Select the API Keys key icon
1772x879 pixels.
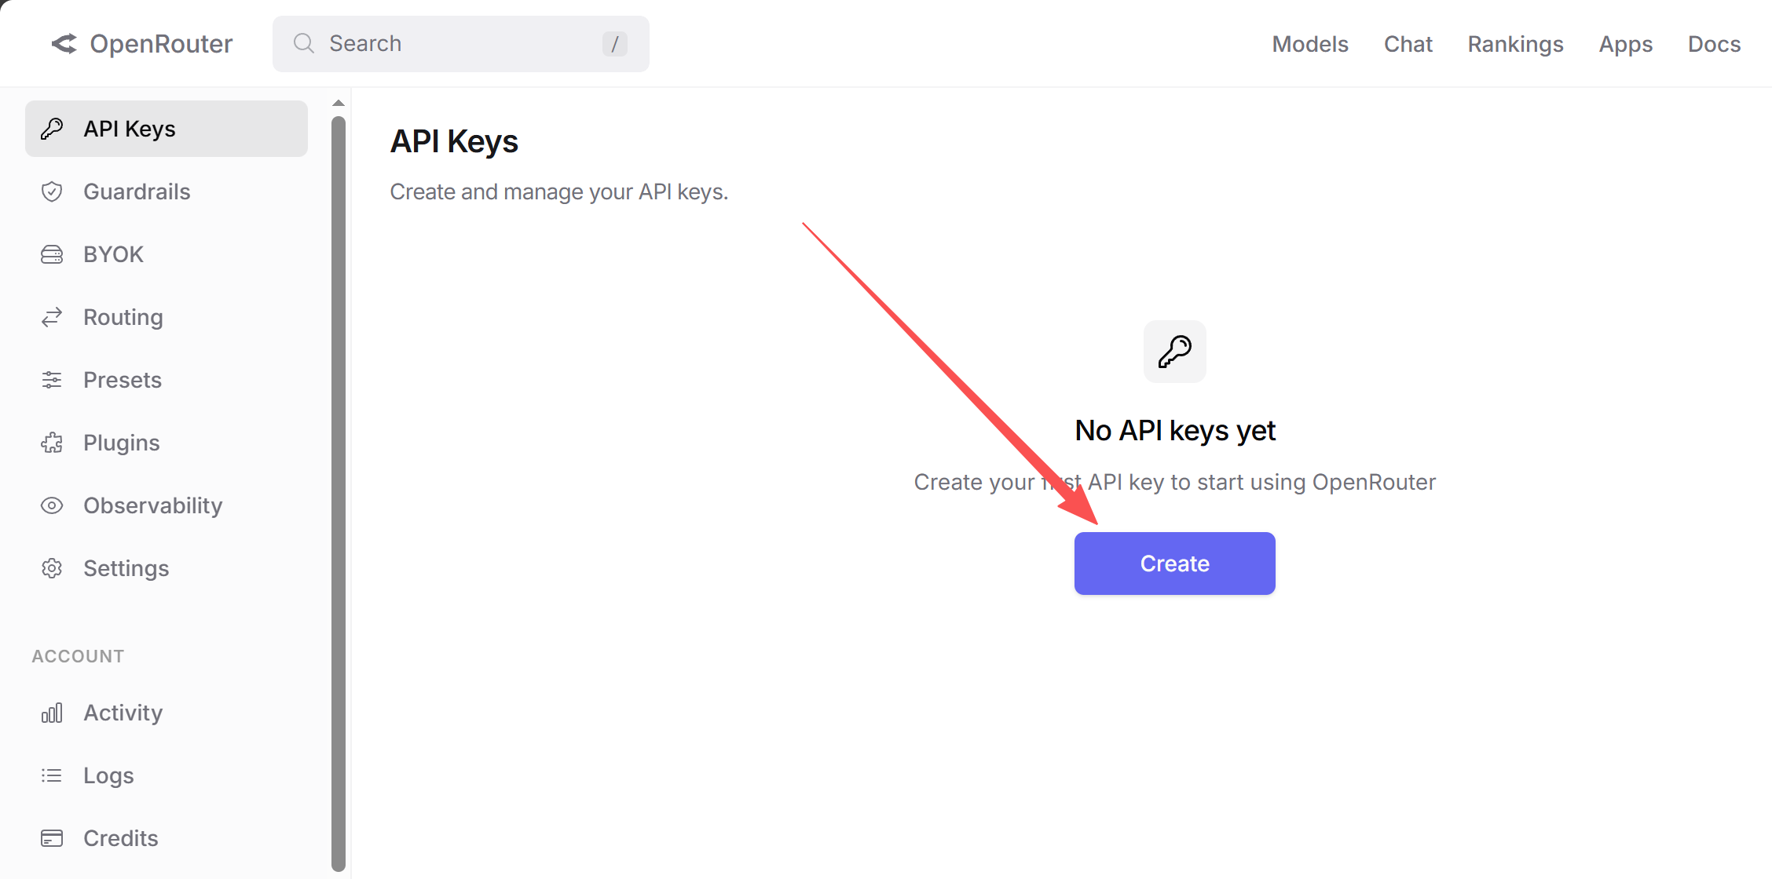[52, 128]
